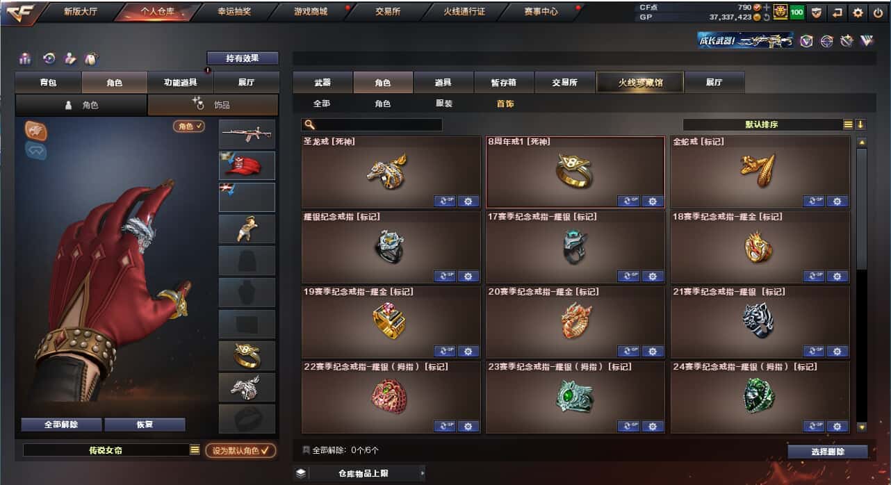Open the 游戏商城 top menu
Image resolution: width=891 pixels, height=485 pixels.
pos(310,12)
